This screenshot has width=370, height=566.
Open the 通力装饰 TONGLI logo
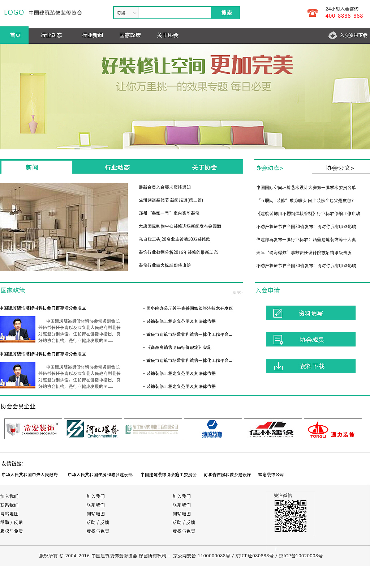[333, 429]
